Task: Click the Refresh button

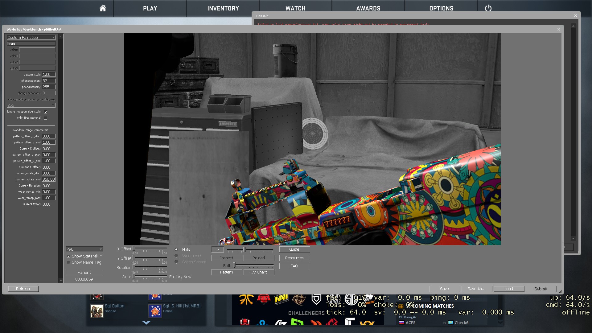Action: point(23,289)
